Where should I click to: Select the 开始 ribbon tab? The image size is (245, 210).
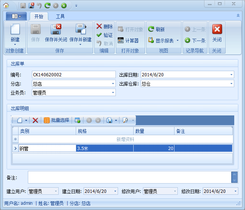[39, 16]
